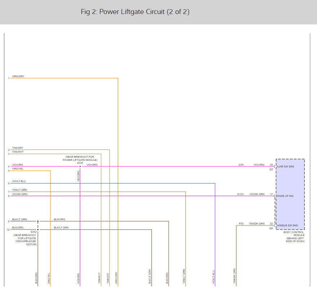Screen dimensions: 317x296
Task: Select the VIO/DK GRN label at pin 8
Action: [19, 194]
